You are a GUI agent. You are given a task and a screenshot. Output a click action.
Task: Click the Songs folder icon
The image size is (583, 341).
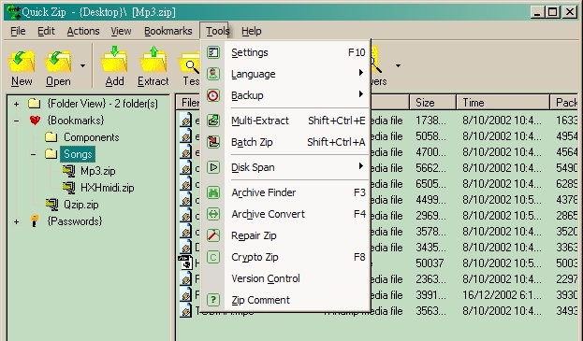pos(51,153)
